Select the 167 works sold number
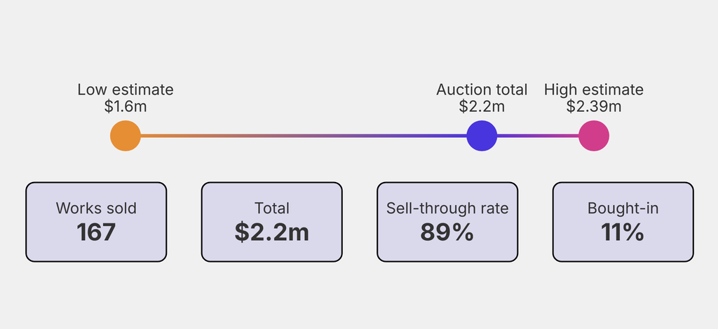Viewport: 718px width, 329px height. click(x=96, y=232)
